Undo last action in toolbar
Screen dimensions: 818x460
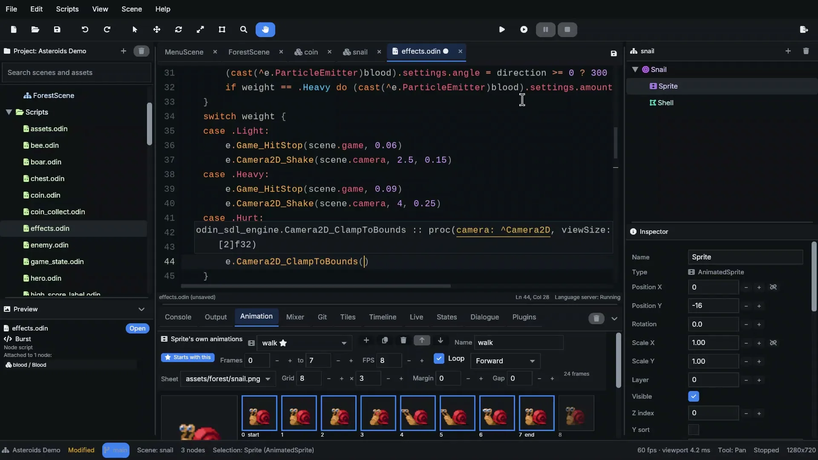tap(85, 29)
